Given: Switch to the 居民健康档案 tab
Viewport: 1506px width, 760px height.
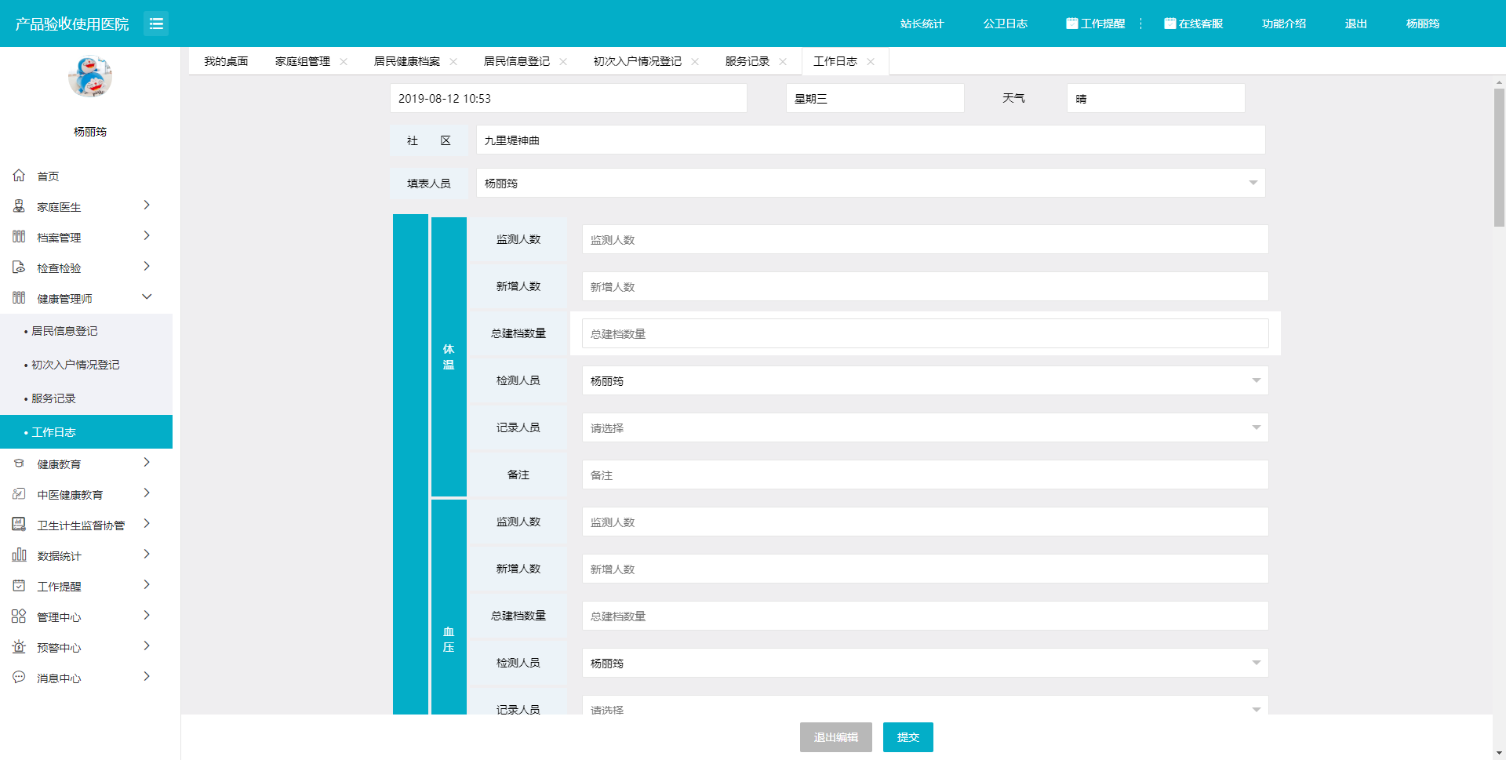Looking at the screenshot, I should point(406,61).
